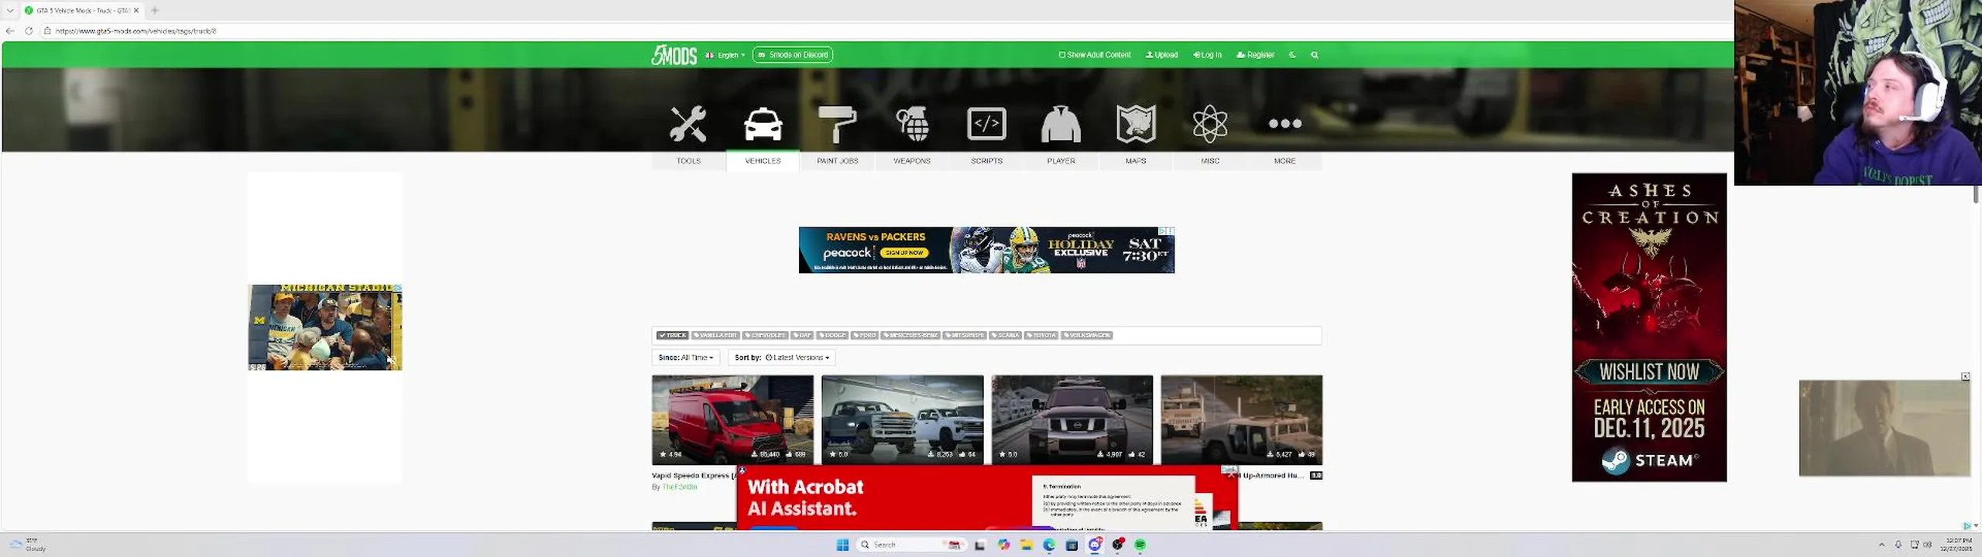
Task: Click the 5MODS site logo
Action: (674, 55)
